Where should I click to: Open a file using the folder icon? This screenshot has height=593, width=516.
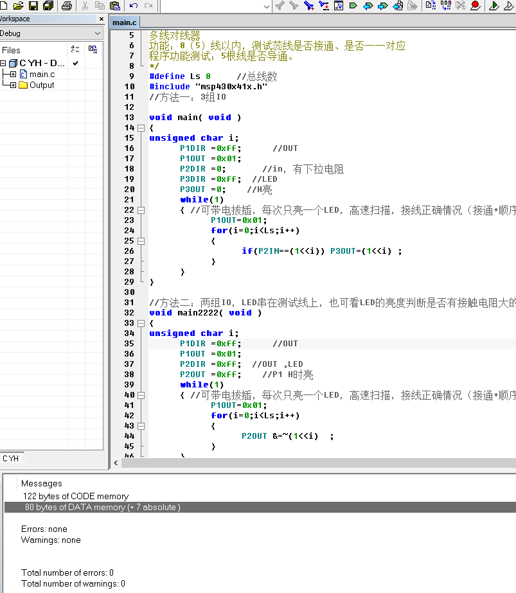18,5
